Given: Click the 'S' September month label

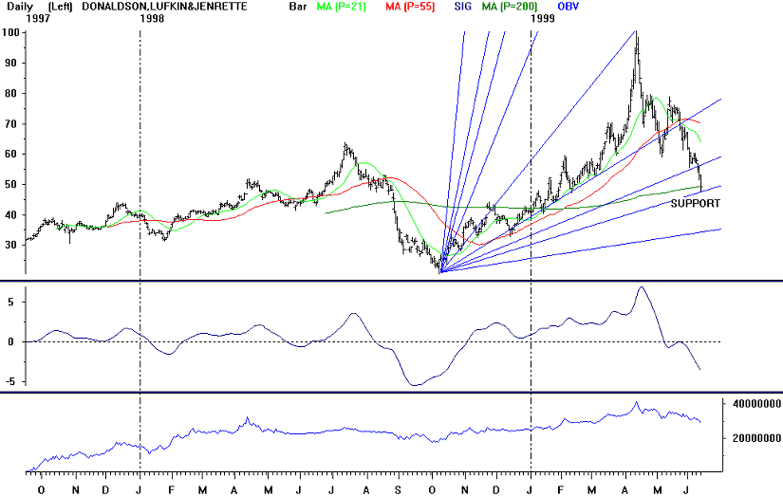Looking at the screenshot, I should point(398,490).
